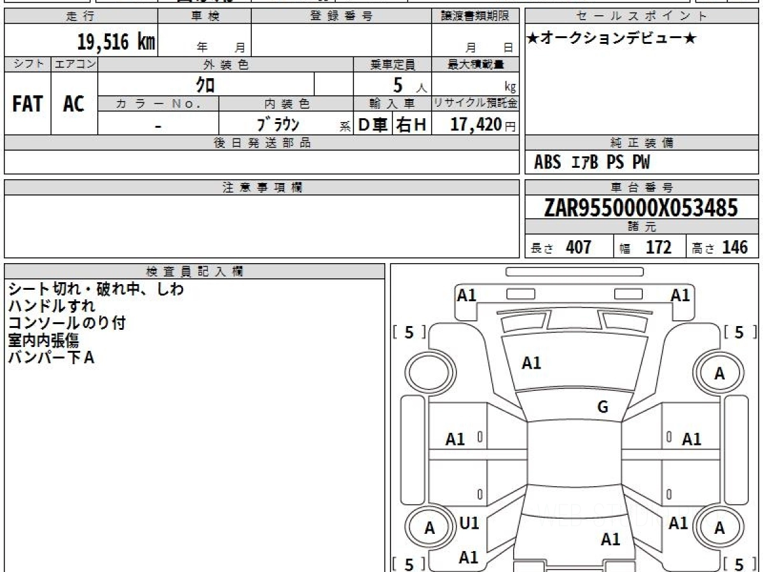The image size is (763, 572).
Task: Click the 後日発送部品 header
Action: 261,143
